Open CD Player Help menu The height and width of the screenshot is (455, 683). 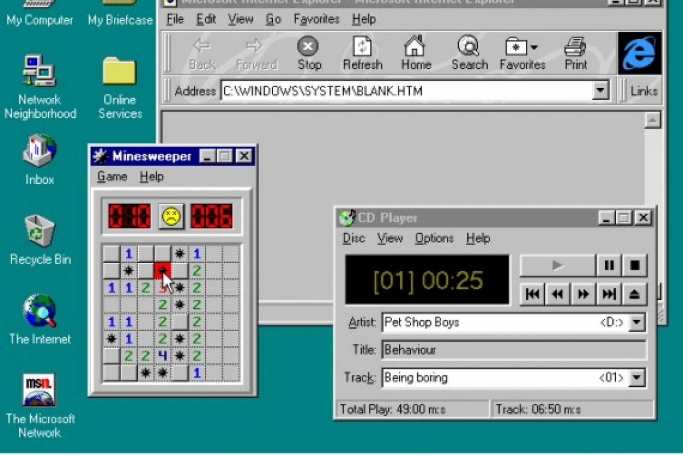478,238
